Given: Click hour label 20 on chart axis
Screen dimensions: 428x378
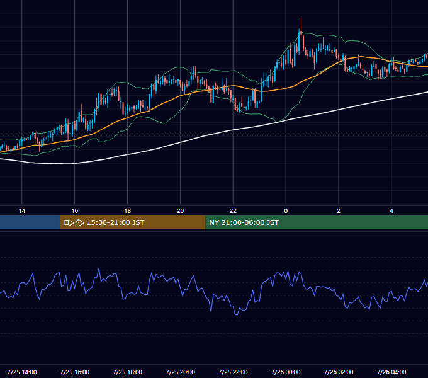Looking at the screenshot, I should point(180,211).
